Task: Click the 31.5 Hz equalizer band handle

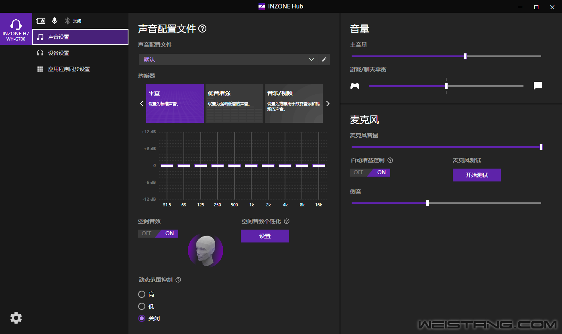Action: (x=167, y=166)
